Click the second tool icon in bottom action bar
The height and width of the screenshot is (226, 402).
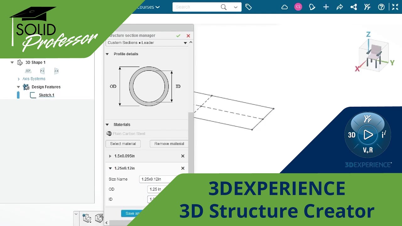(99, 218)
